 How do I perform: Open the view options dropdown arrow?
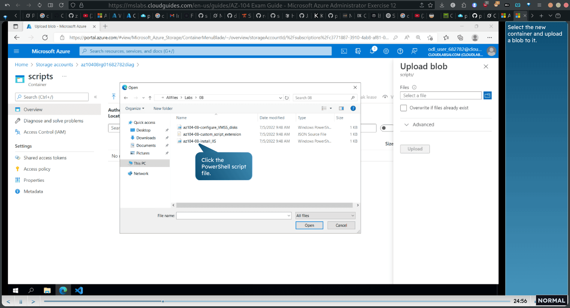pyautogui.click(x=331, y=108)
